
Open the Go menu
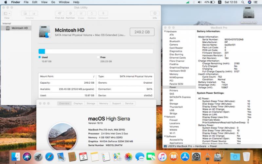[53, 2]
